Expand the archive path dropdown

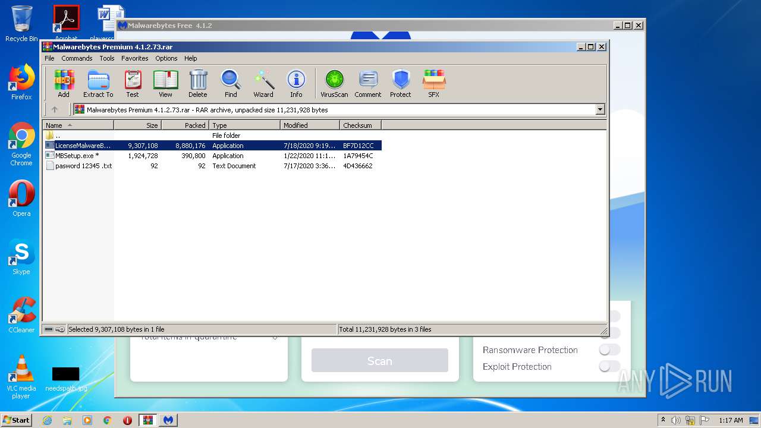coord(600,109)
